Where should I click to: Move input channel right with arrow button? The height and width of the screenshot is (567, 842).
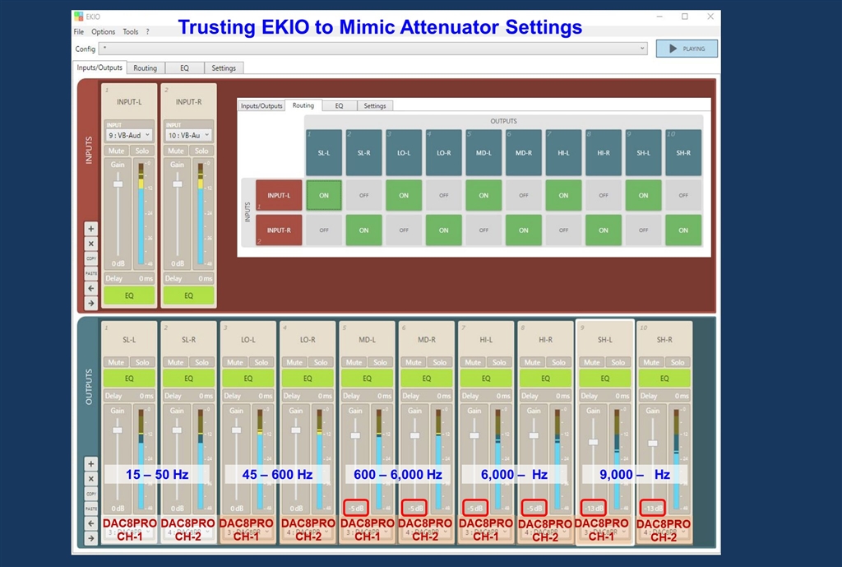point(90,303)
